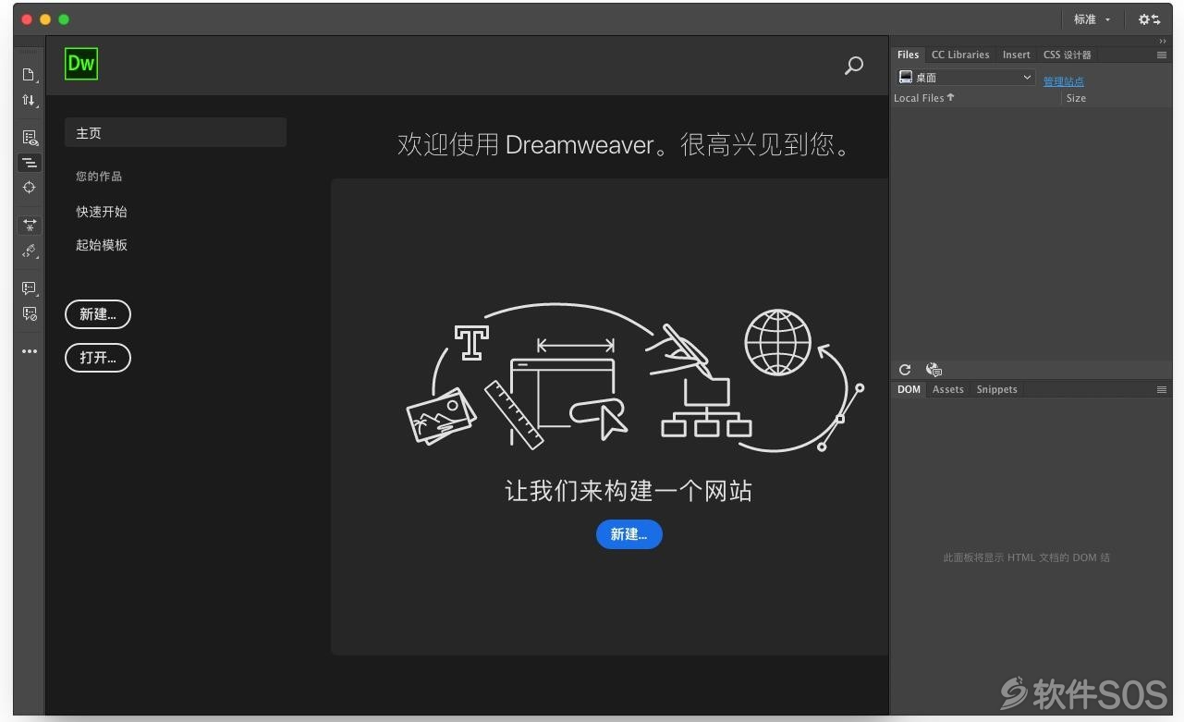Screen dimensions: 1184x722
Task: Click the Format Source Code brush icon
Action: 30,251
